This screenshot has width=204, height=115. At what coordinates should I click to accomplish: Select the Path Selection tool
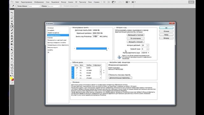tap(12, 59)
